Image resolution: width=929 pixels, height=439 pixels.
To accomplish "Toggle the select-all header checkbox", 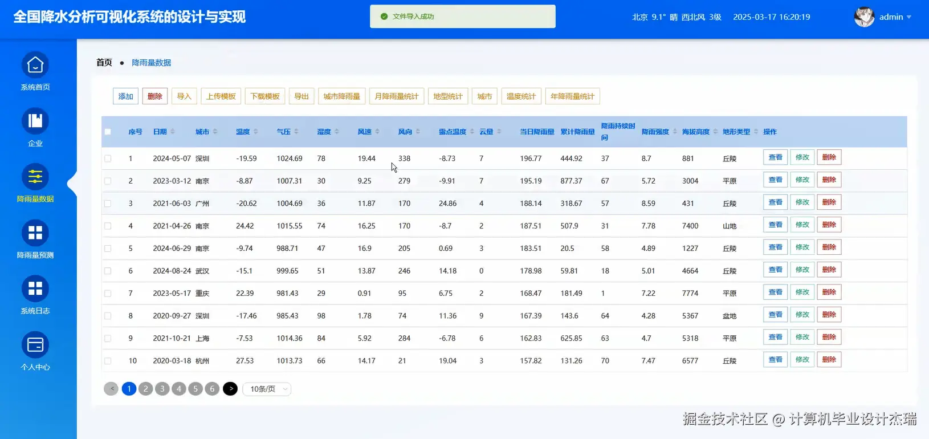I will pos(108,132).
